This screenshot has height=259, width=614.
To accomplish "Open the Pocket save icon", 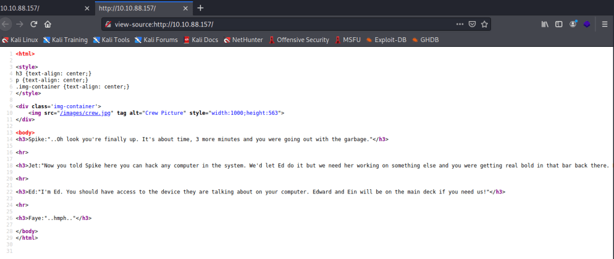I will (472, 24).
